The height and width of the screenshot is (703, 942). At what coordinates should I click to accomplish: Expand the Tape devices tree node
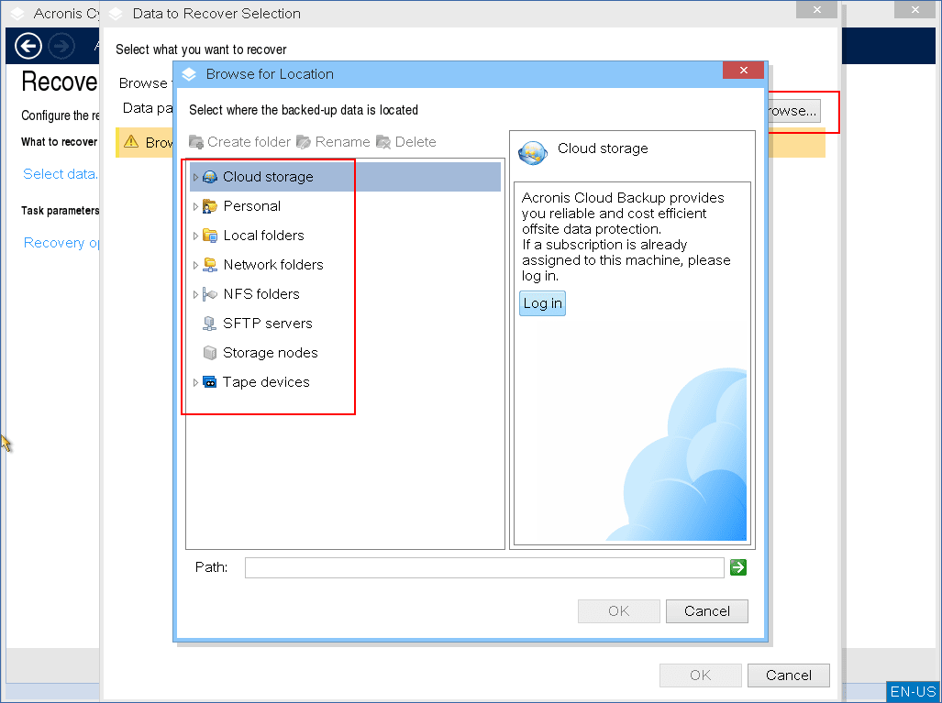click(195, 382)
